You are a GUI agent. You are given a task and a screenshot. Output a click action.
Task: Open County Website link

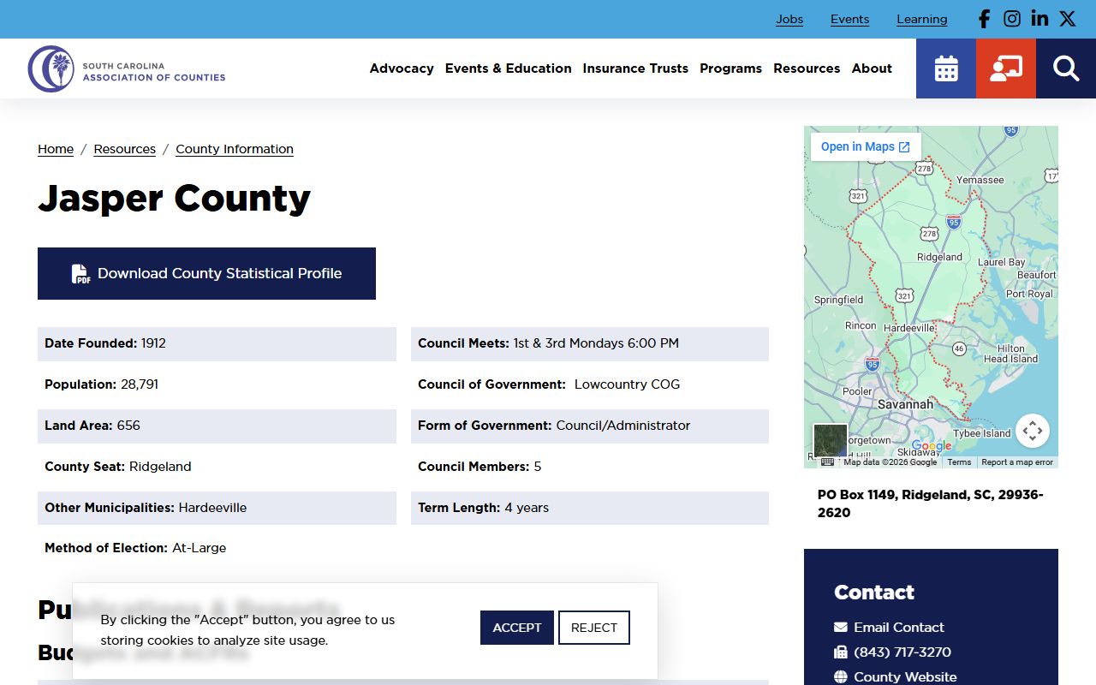click(905, 677)
